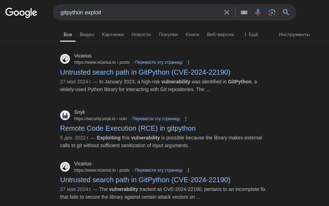Expand the Ещё more options menu
329x206 pixels.
click(251, 34)
